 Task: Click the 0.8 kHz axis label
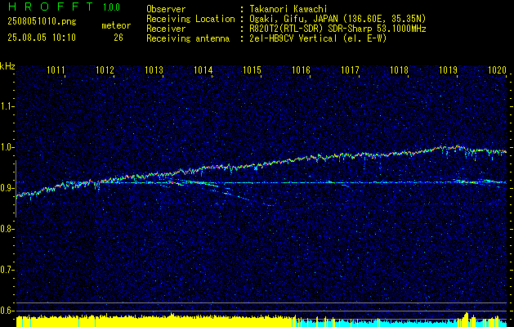[x=7, y=229]
